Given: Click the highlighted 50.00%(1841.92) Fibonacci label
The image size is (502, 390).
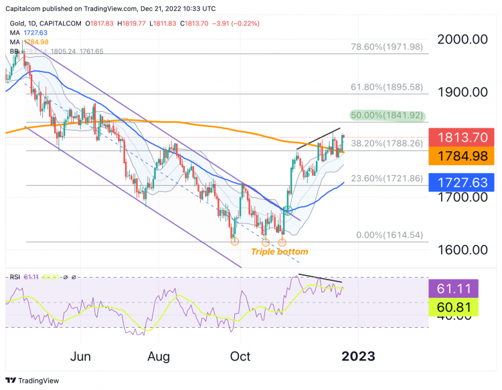Looking at the screenshot, I should tap(387, 115).
